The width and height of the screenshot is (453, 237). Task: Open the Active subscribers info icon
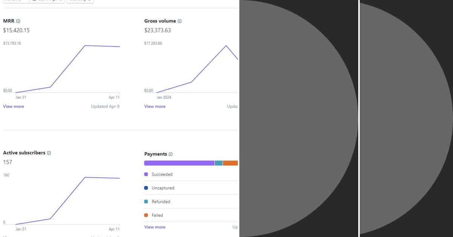49,153
